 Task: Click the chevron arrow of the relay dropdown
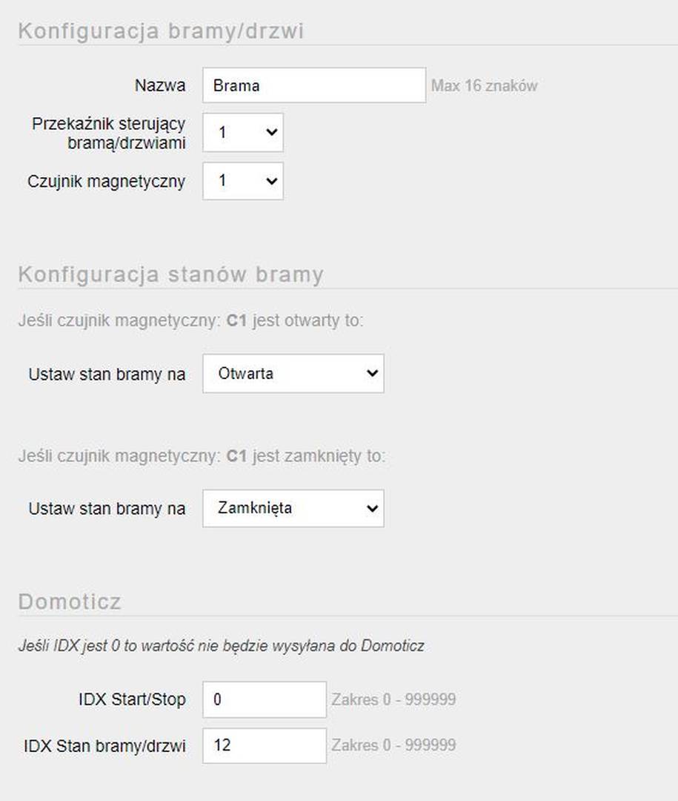pos(272,133)
